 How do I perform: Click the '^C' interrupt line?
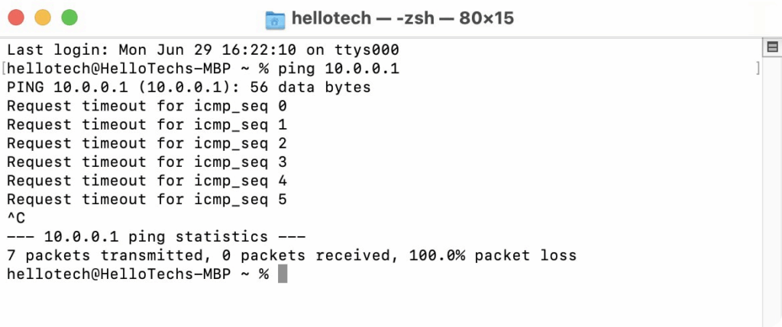coord(16,218)
